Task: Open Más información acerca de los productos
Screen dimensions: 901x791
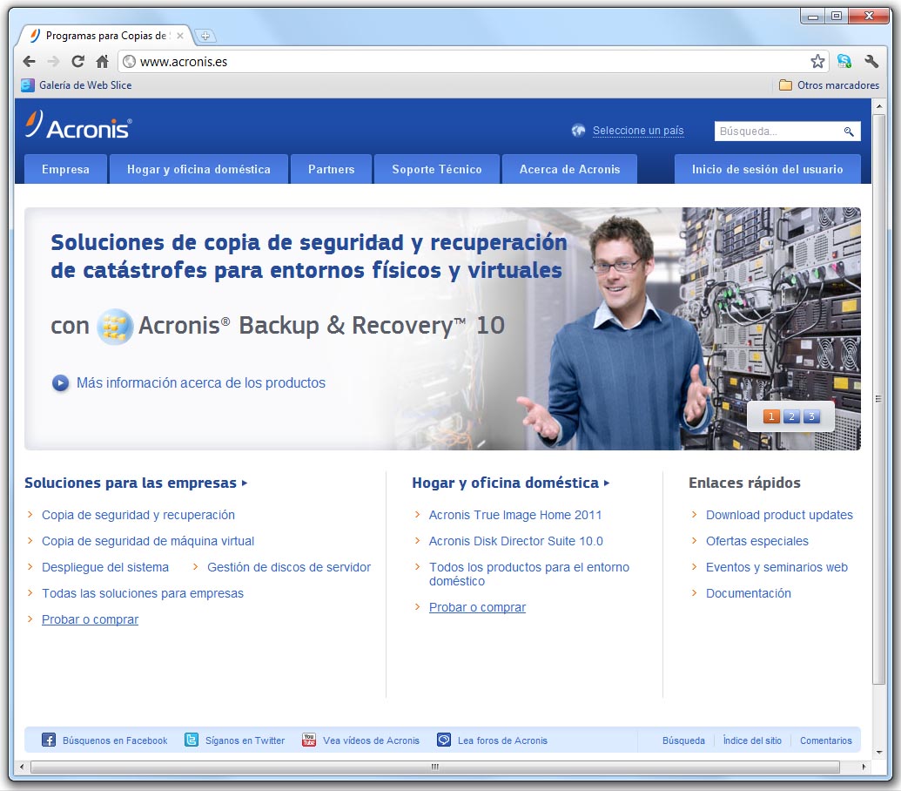Action: [201, 382]
